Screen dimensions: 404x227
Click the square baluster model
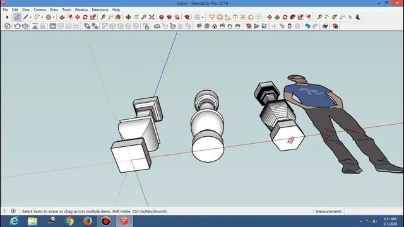click(136, 134)
